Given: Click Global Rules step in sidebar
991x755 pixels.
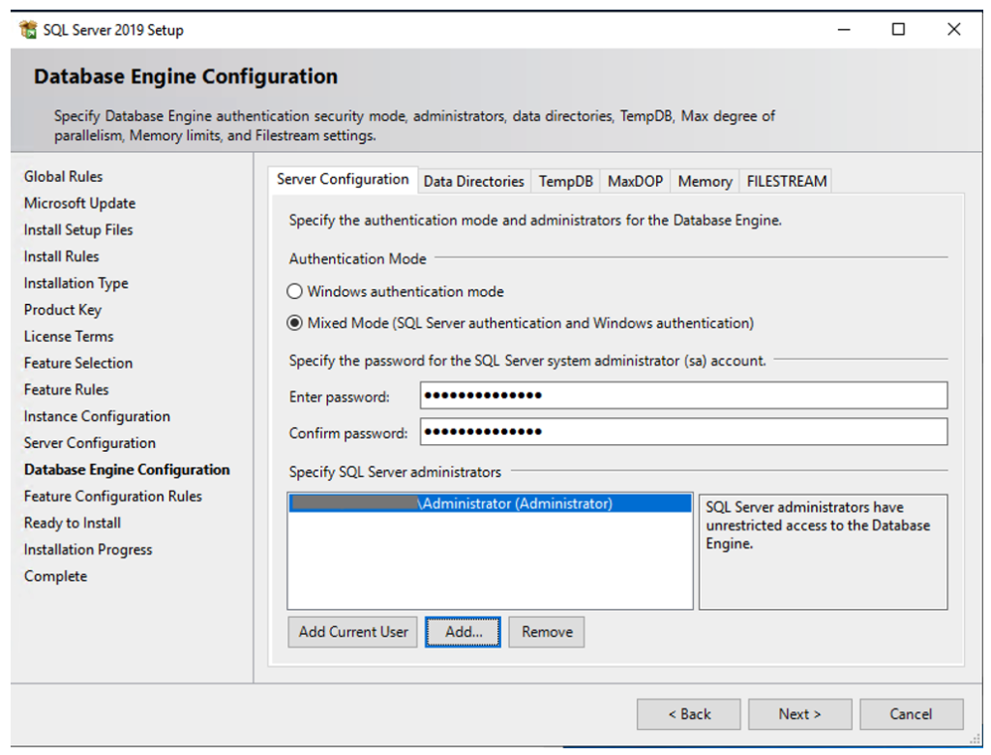Looking at the screenshot, I should (x=63, y=176).
